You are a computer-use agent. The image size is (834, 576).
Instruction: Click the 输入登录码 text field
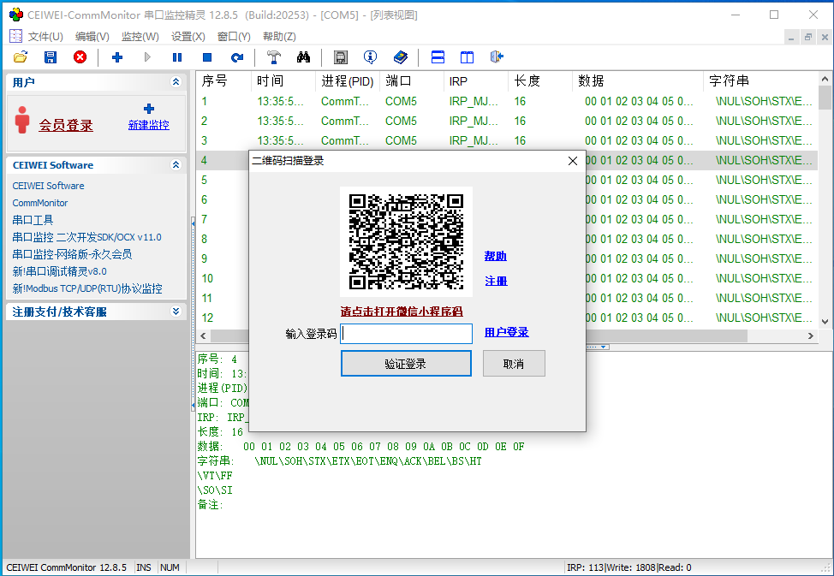407,334
